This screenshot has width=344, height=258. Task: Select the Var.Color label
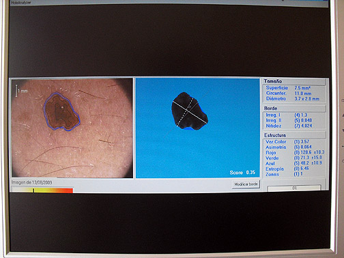tap(276, 141)
